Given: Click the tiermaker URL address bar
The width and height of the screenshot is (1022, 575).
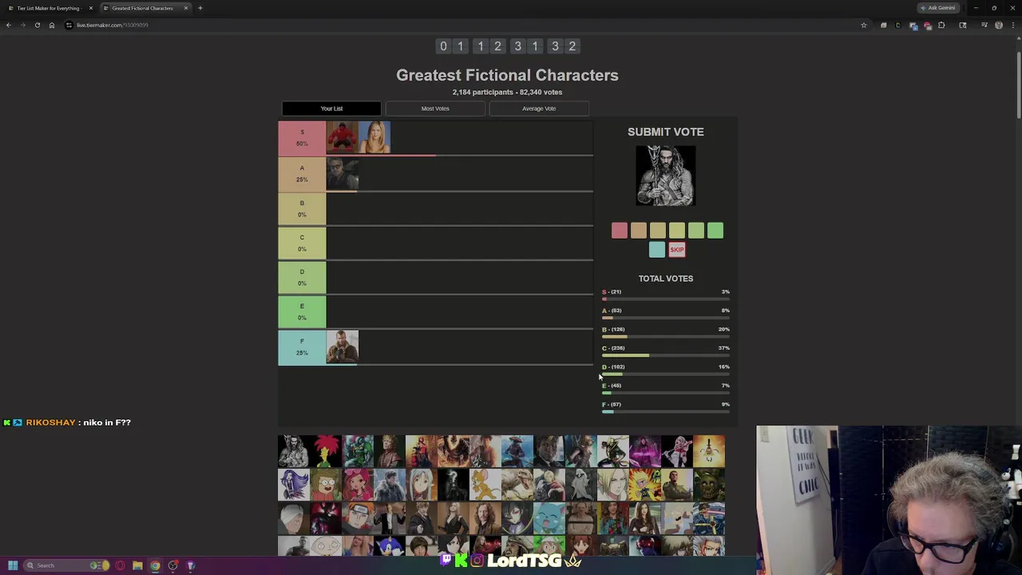Looking at the screenshot, I should point(463,25).
